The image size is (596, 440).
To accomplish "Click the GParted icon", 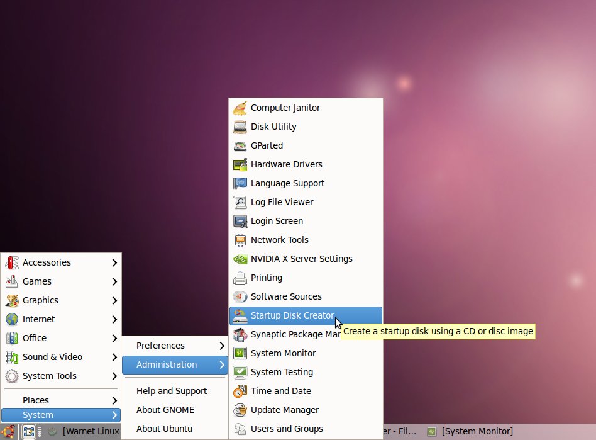I will tap(240, 145).
